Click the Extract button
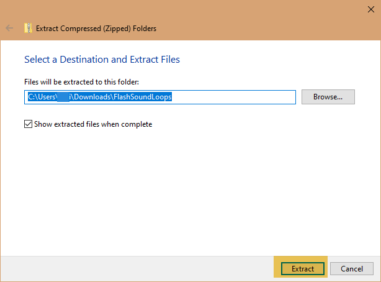 303,268
